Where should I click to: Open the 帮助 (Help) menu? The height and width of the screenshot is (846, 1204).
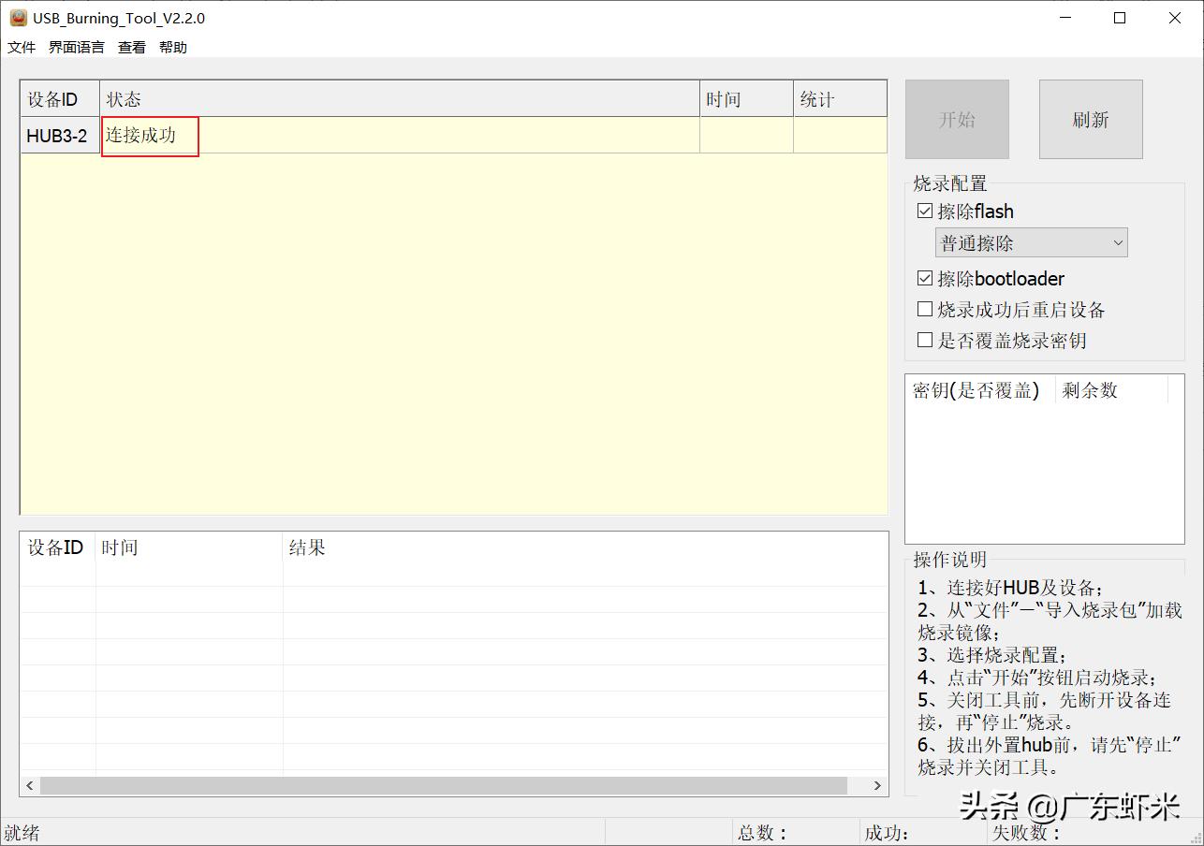tap(172, 47)
